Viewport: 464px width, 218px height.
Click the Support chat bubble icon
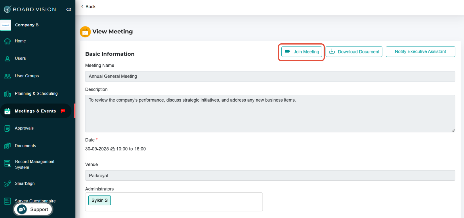[22, 209]
